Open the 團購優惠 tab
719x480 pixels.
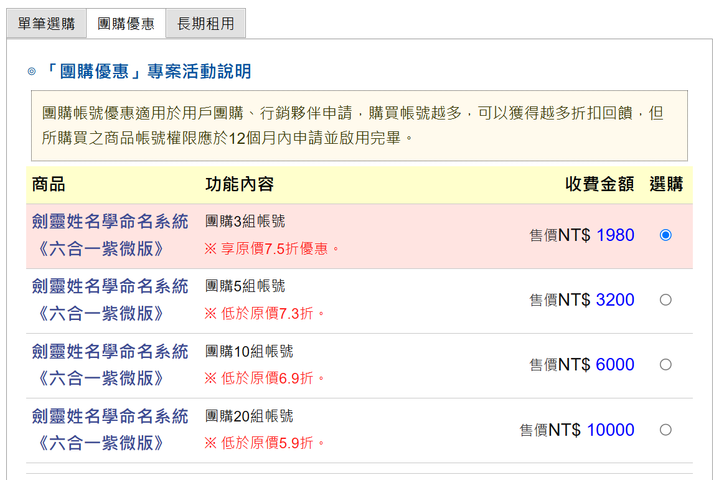click(x=126, y=24)
